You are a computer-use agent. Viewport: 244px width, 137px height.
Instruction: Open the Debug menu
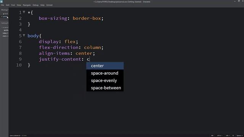(x=35, y=5)
